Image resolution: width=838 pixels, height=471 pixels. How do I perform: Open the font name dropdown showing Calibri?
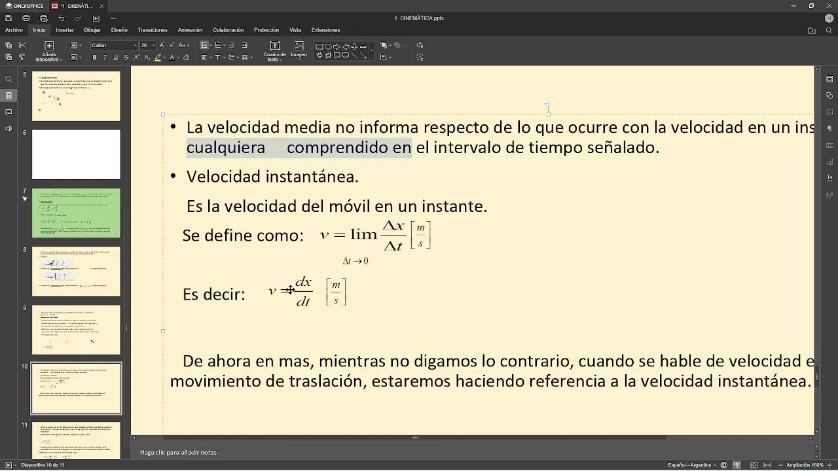click(x=135, y=45)
